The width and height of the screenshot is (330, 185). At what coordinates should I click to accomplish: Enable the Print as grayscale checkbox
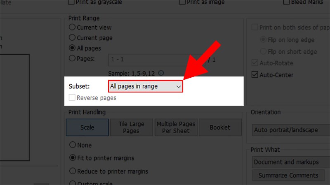coord(71,2)
